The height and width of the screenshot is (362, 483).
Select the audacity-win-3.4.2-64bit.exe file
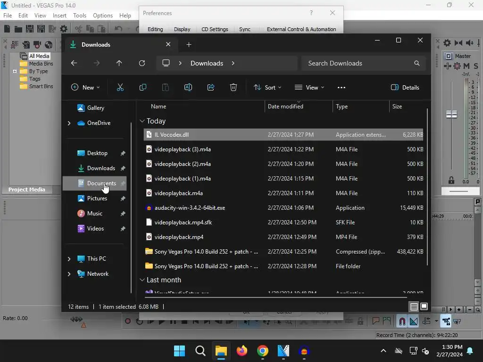tap(283, 208)
